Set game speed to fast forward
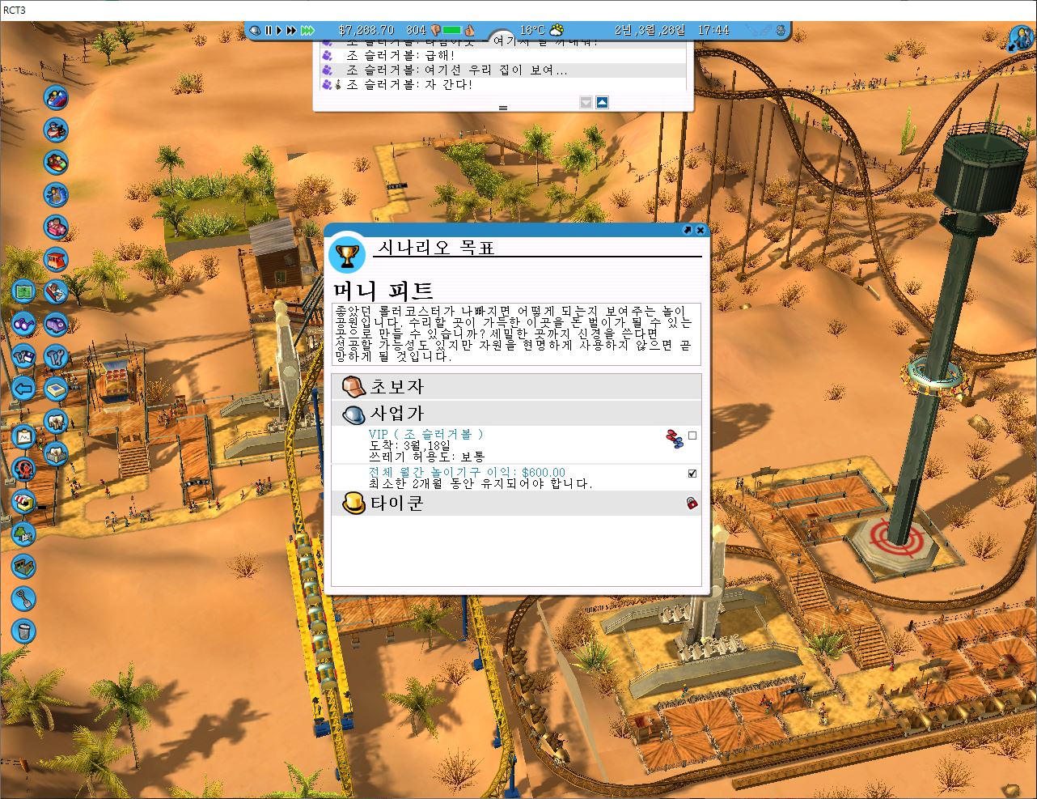1037x799 pixels. click(x=291, y=31)
